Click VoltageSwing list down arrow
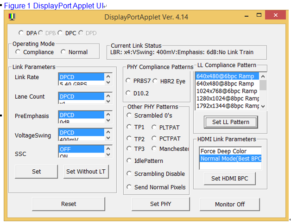 [108, 138]
